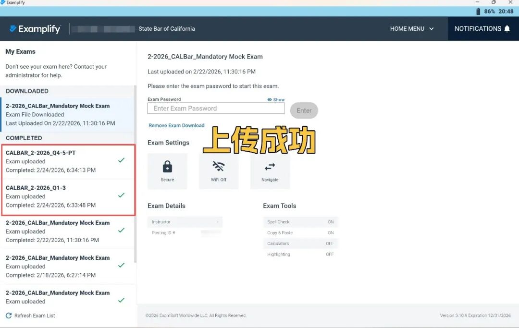Click the exam list vertical scrollbar
This screenshot has width=519, height=328.
point(135,173)
